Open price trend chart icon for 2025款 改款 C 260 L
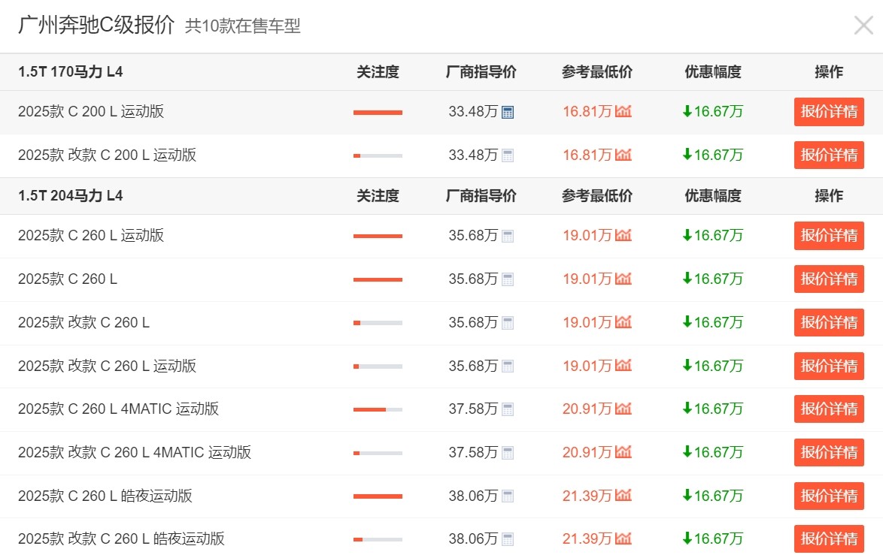883x555 pixels. coord(624,321)
